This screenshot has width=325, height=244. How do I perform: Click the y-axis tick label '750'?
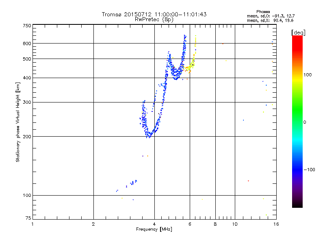27,26
